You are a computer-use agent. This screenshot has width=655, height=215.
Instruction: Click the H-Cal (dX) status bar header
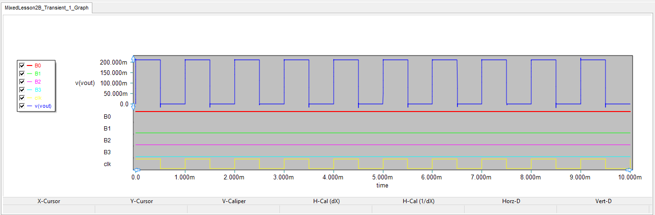click(x=326, y=201)
